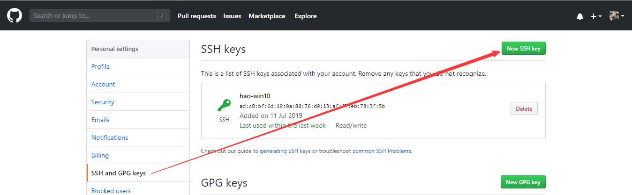
Task: Open the plus create-new dropdown
Action: pyautogui.click(x=596, y=16)
